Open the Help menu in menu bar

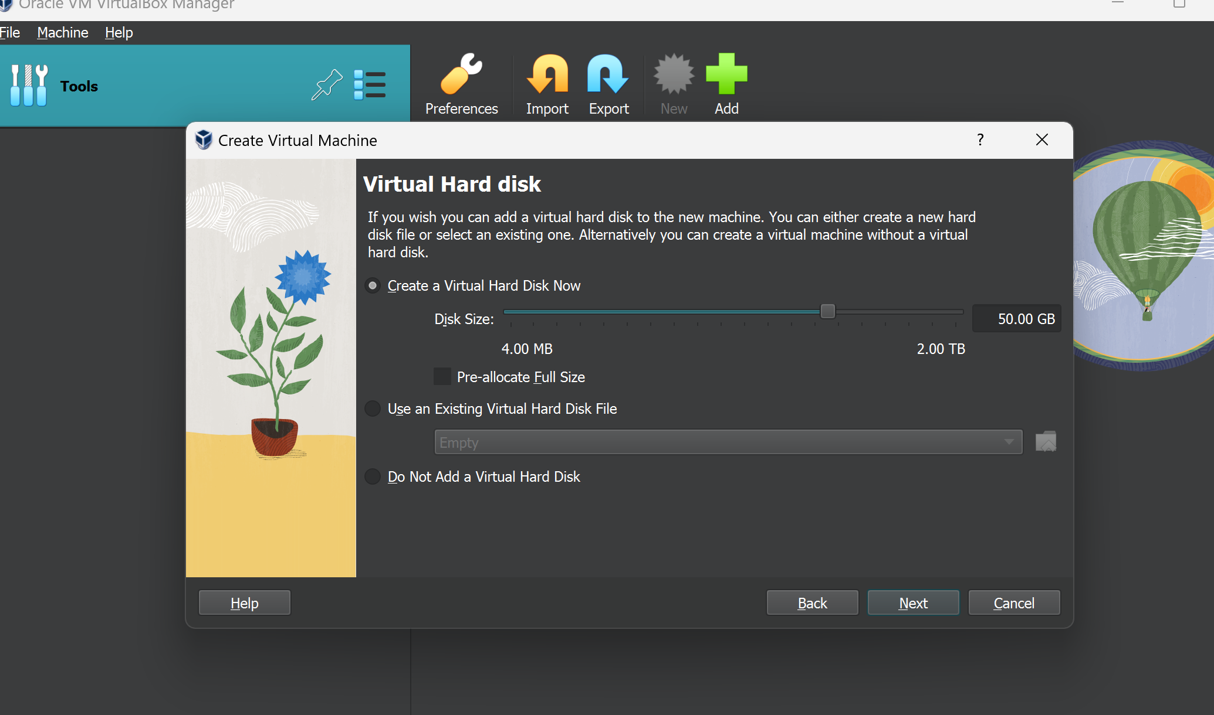pyautogui.click(x=119, y=33)
